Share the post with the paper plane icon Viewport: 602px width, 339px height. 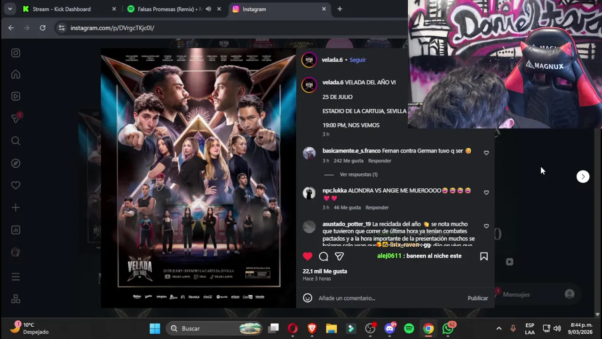(x=339, y=256)
